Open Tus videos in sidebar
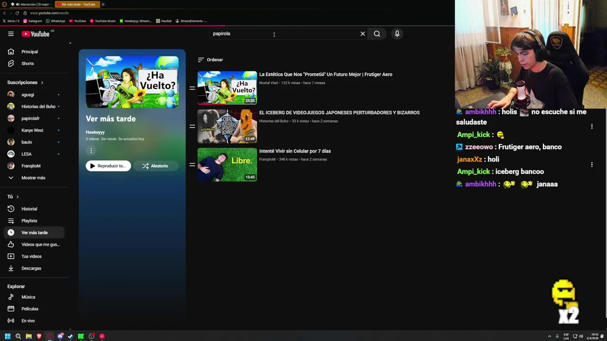The height and width of the screenshot is (341, 607). (35, 256)
